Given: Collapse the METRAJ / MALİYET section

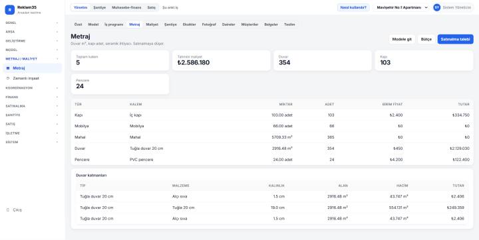Looking at the screenshot, I should 32,59.
